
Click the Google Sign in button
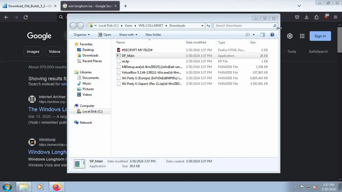(320, 36)
